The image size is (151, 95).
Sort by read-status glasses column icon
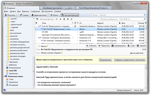tap(78, 23)
